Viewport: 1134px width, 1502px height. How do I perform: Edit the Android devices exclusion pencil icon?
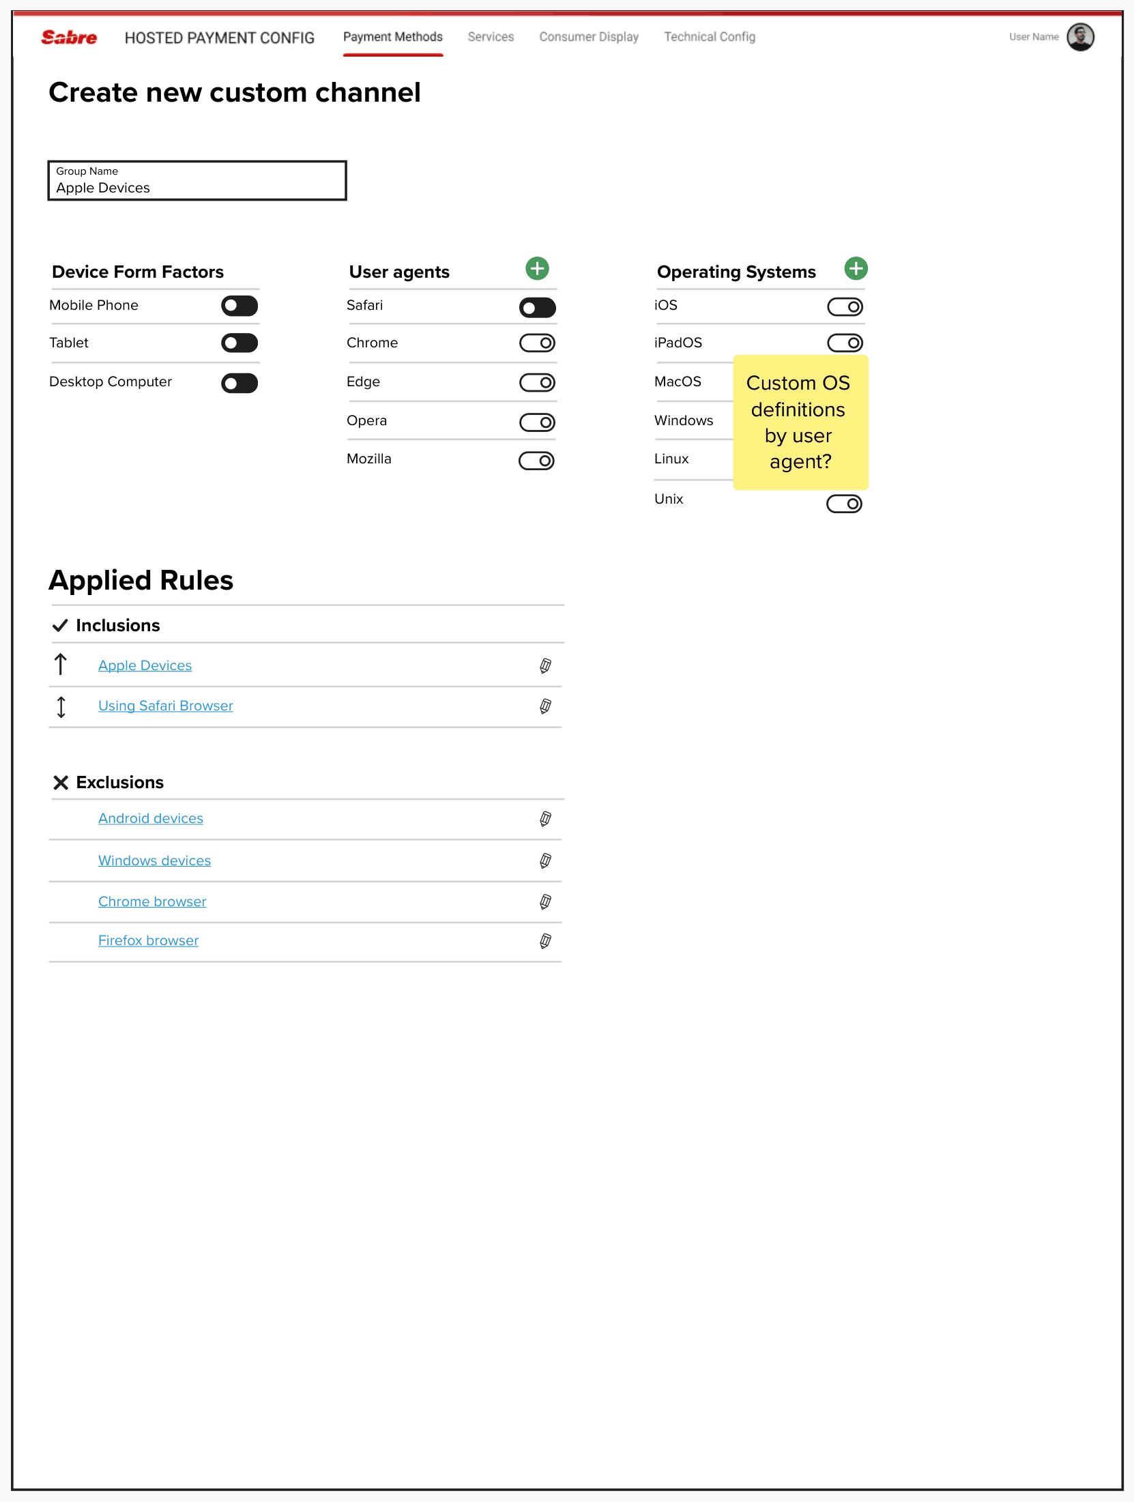(x=545, y=818)
